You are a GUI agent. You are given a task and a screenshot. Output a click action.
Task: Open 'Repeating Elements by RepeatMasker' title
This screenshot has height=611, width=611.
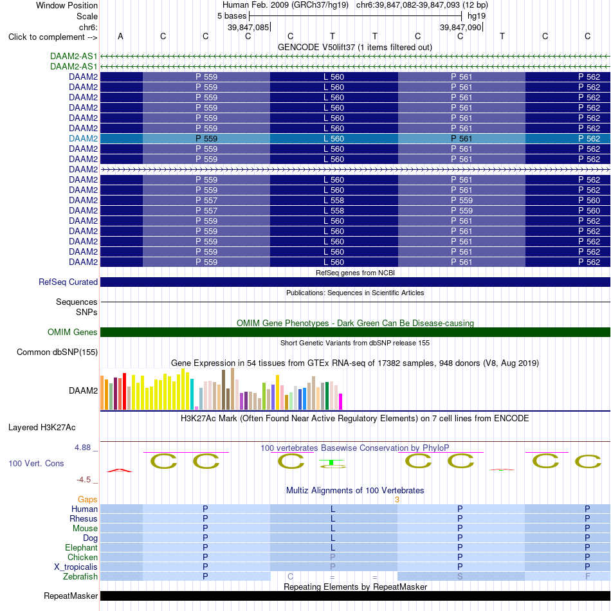click(355, 587)
